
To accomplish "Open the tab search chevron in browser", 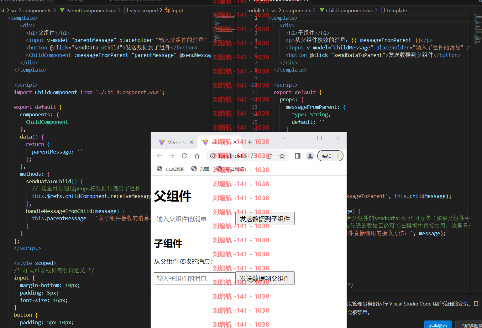I will [284, 138].
